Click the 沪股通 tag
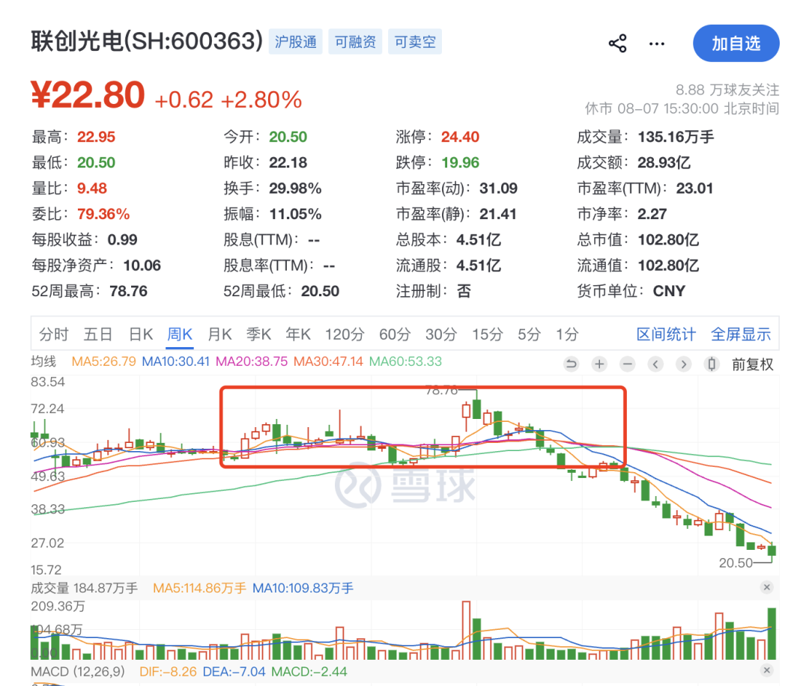The image size is (809, 686). coord(296,42)
